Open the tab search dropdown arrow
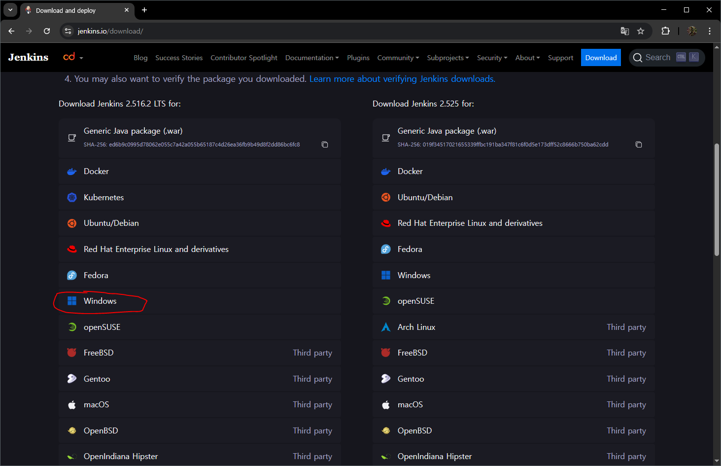This screenshot has height=466, width=721. (x=10, y=10)
